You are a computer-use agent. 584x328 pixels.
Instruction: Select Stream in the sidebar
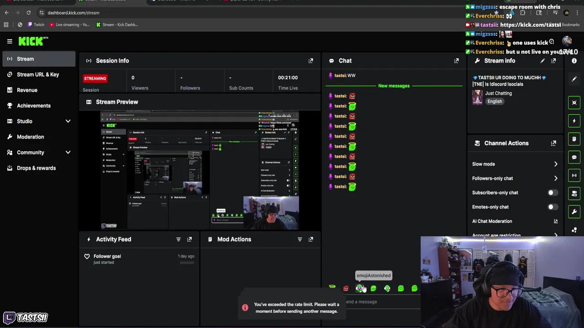pos(39,59)
